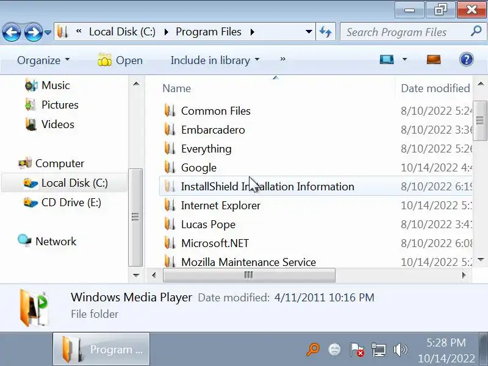Click Open in the command bar
488x366 pixels.
(120, 60)
